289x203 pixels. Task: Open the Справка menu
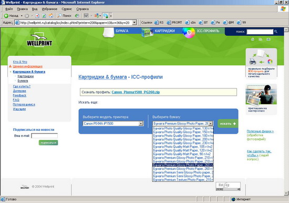pyautogui.click(x=82, y=9)
